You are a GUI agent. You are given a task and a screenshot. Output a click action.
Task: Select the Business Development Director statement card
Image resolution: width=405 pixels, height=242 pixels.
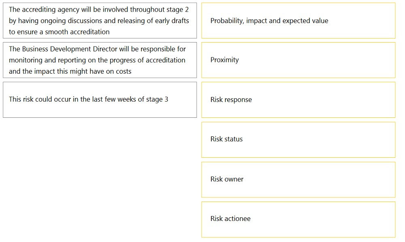pyautogui.click(x=100, y=60)
